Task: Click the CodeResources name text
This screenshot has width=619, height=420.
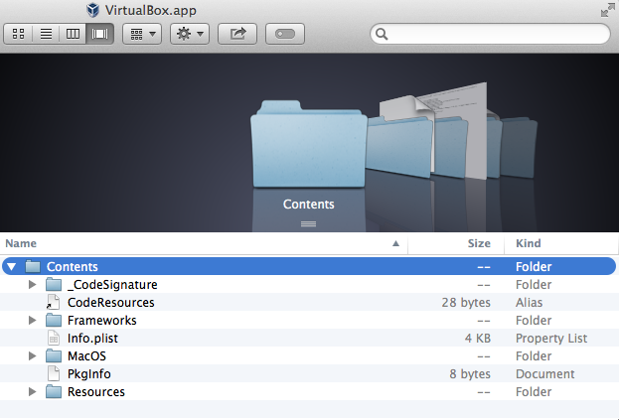Action: click(x=111, y=303)
